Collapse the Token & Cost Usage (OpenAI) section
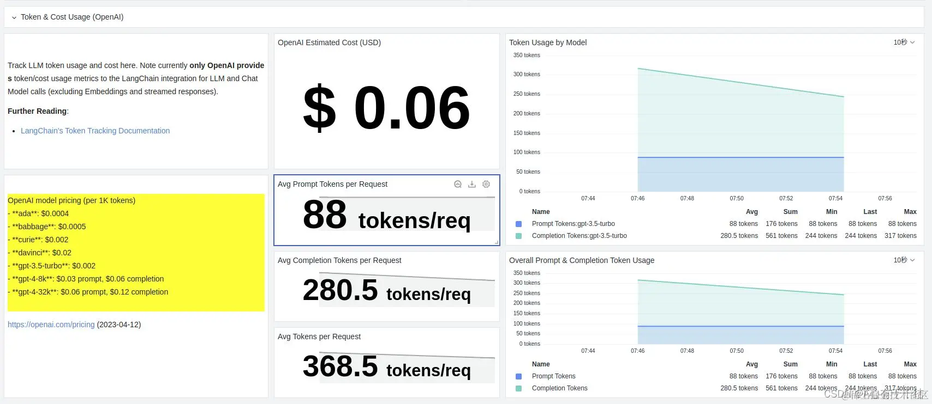The height and width of the screenshot is (404, 932). tap(14, 17)
